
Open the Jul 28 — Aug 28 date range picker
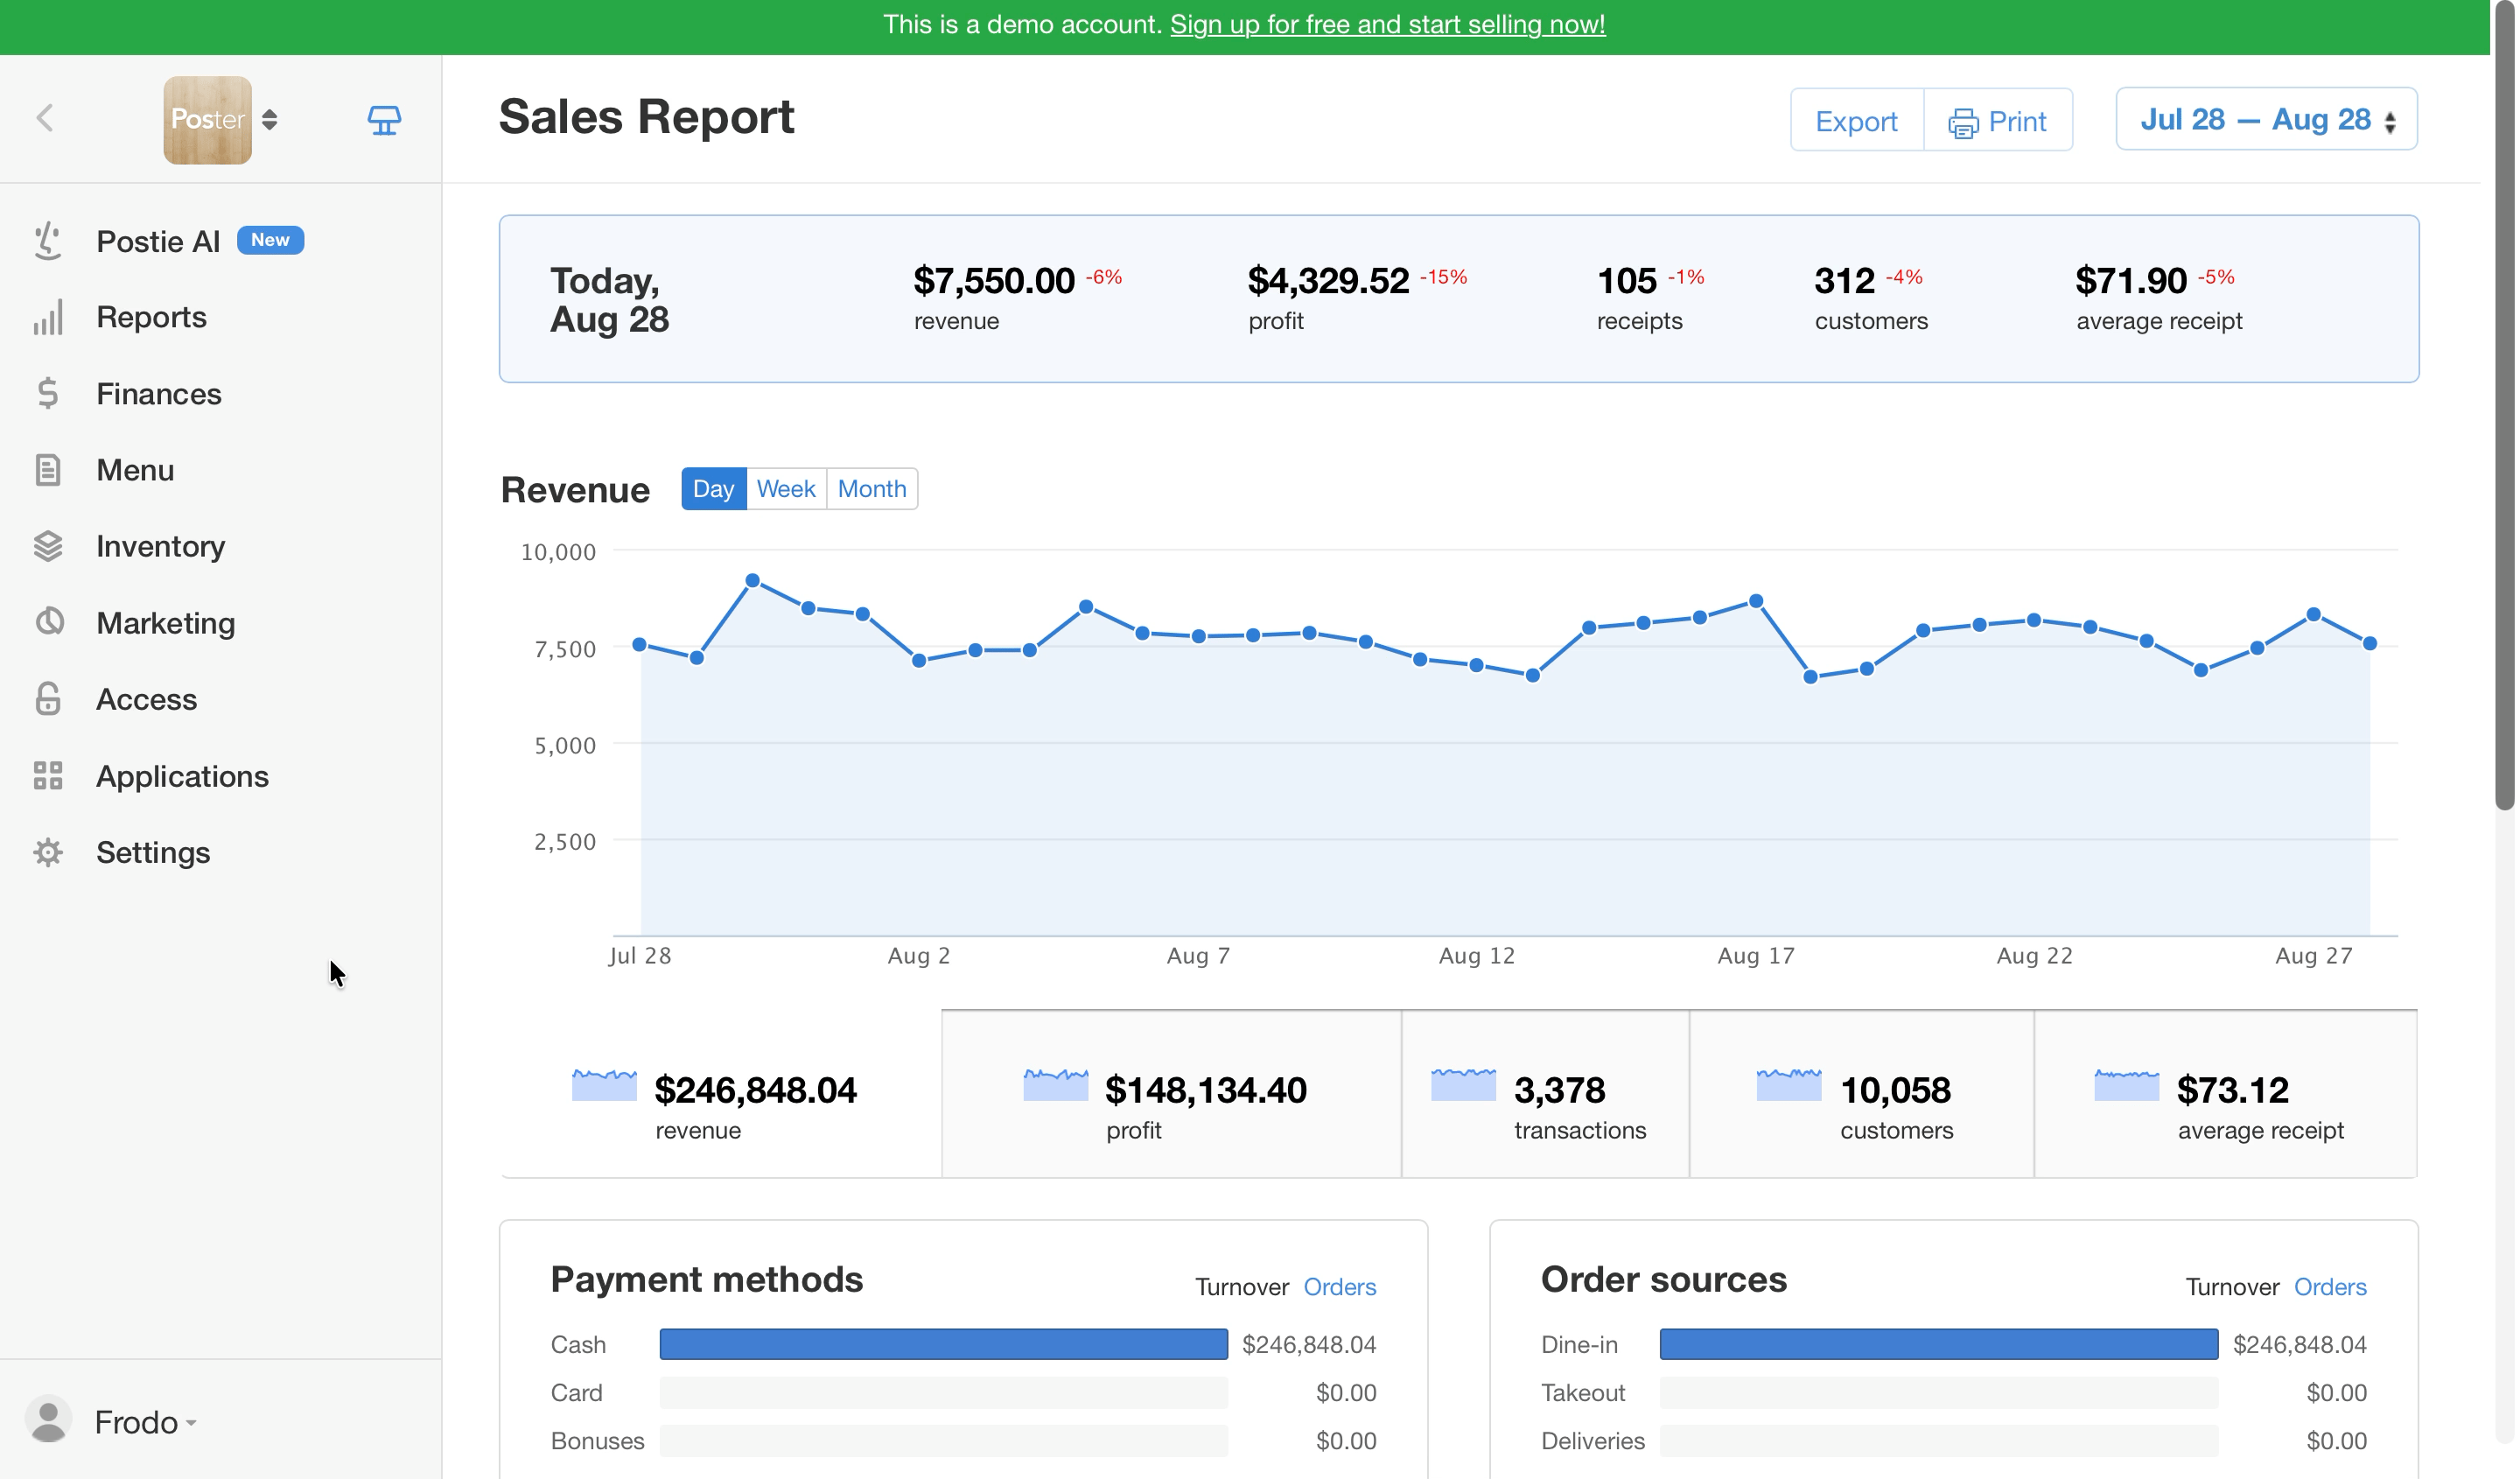2266,119
